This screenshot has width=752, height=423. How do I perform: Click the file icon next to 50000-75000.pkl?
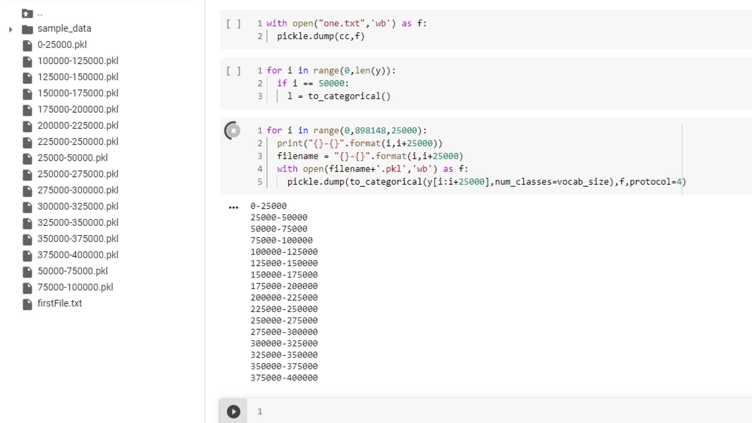(x=27, y=271)
